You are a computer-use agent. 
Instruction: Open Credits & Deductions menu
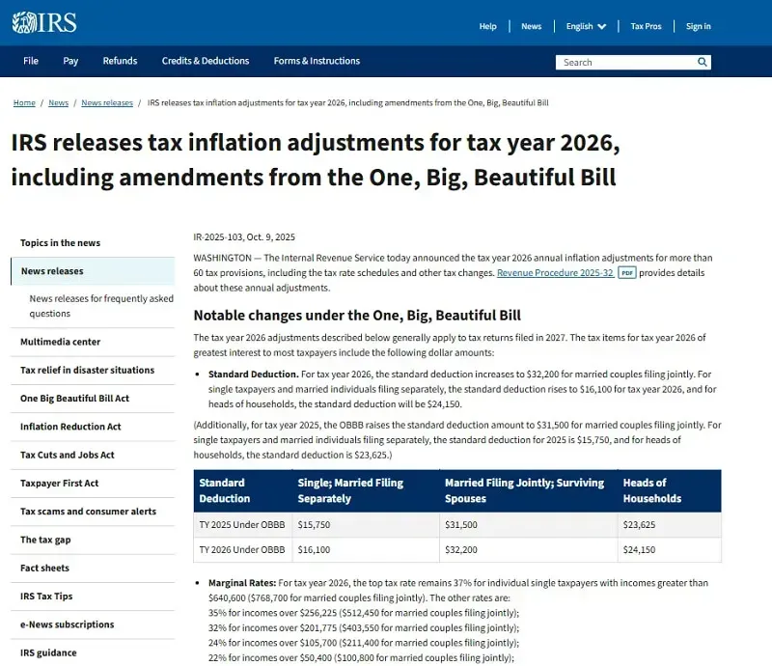click(206, 61)
